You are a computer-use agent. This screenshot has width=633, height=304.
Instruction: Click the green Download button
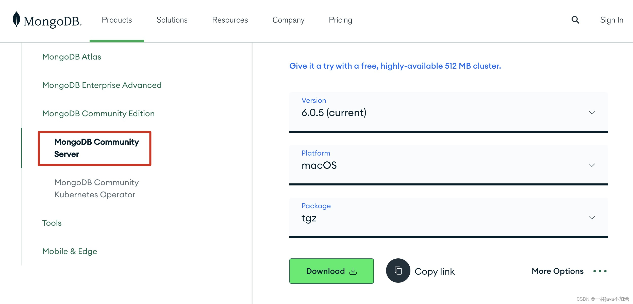[x=331, y=271]
